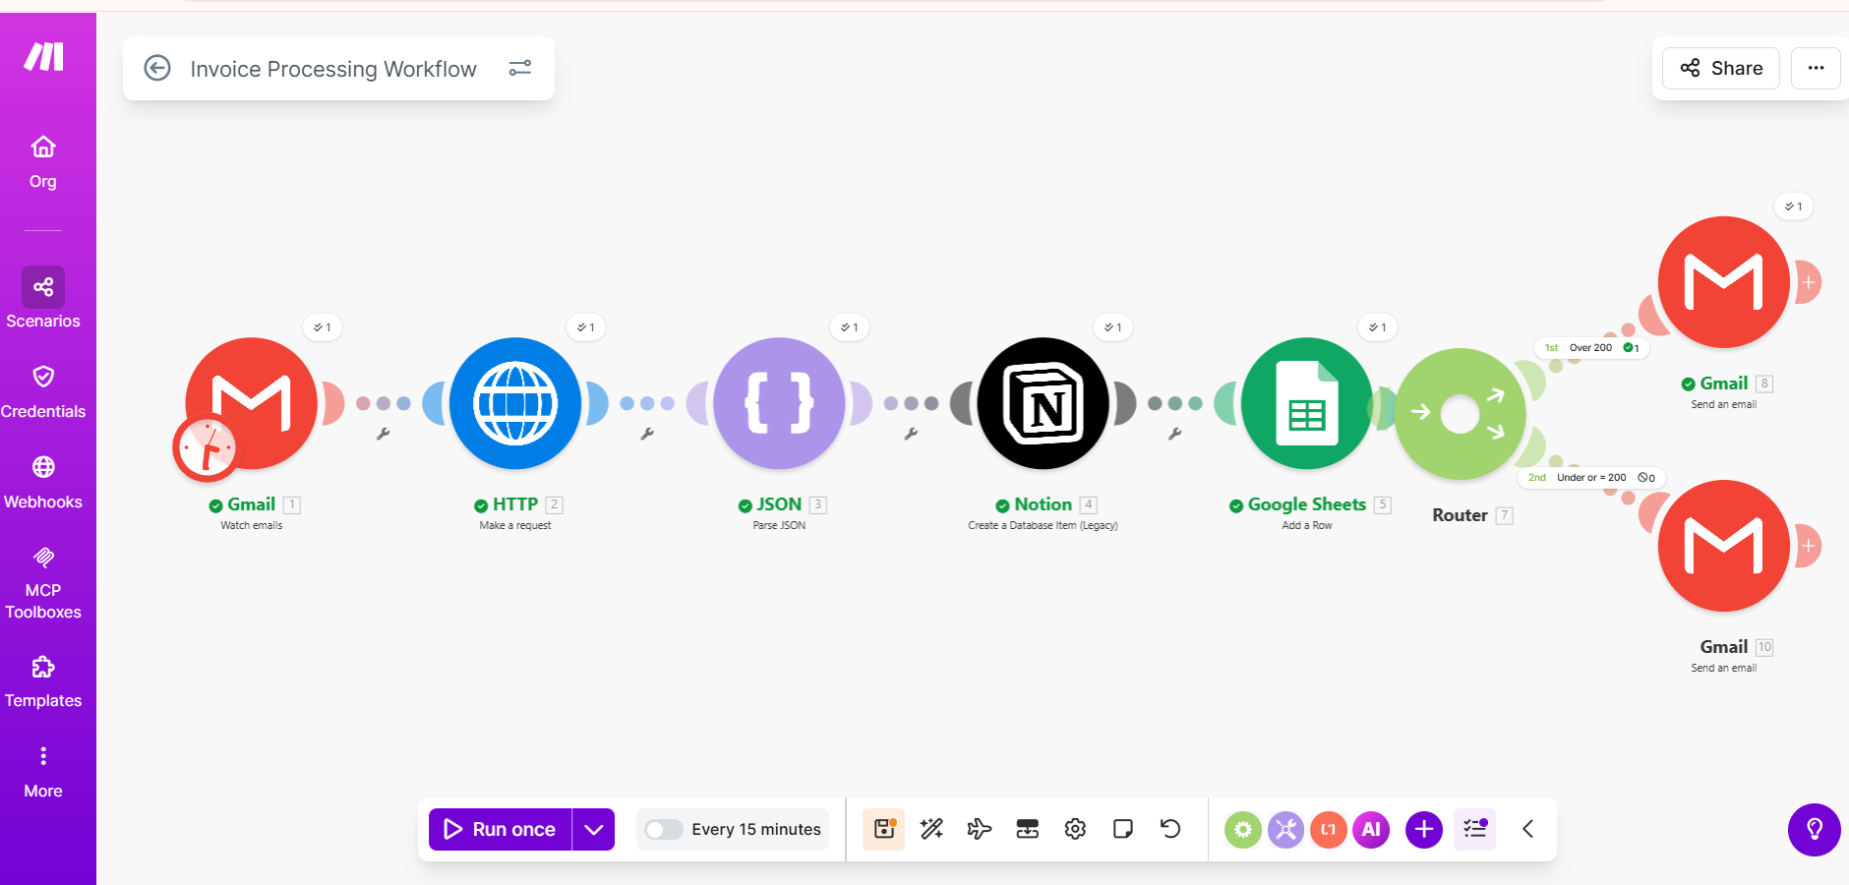Open the JSON Parse JSON module

point(778,403)
